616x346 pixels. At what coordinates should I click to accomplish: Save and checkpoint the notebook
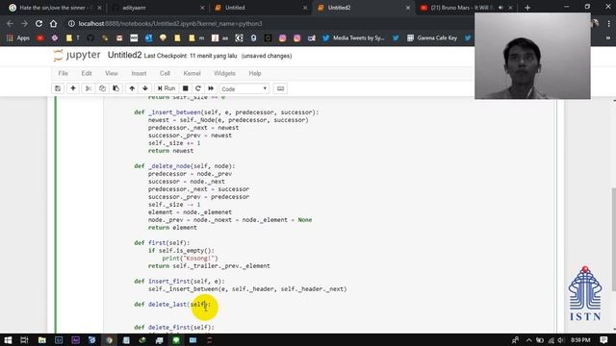tap(58, 88)
